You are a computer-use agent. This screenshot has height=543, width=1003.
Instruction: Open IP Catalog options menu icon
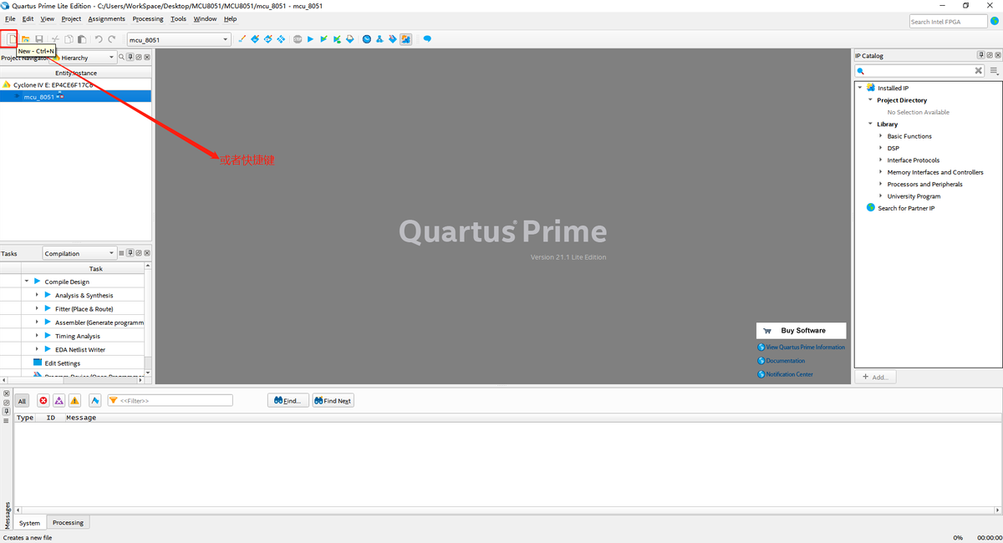coord(995,71)
